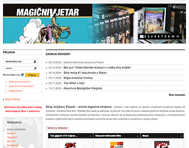Screen dimensions: 189x148
Task: Open Tex Willer u boji news item
Action: [74, 83]
